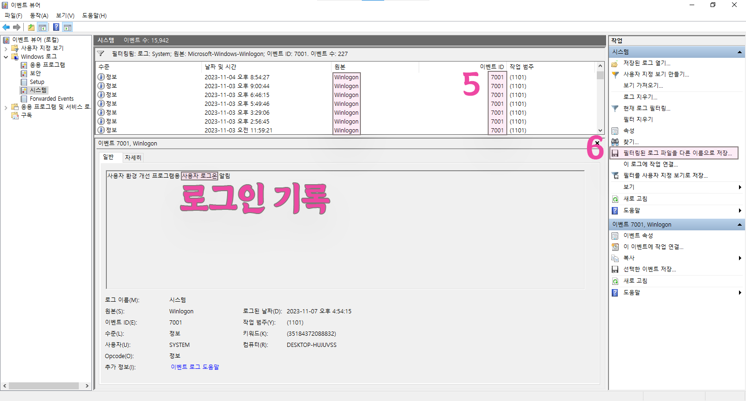
Task: Click 새로 고침 under 이벤트 7001 section
Action: 635,281
